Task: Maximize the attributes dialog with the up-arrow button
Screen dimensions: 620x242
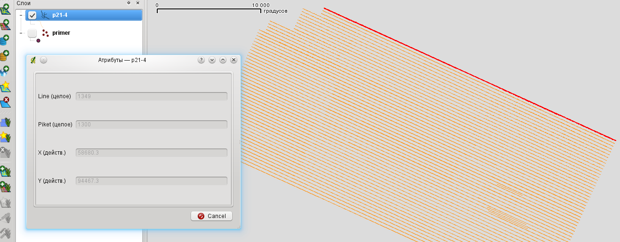Action: click(x=223, y=60)
